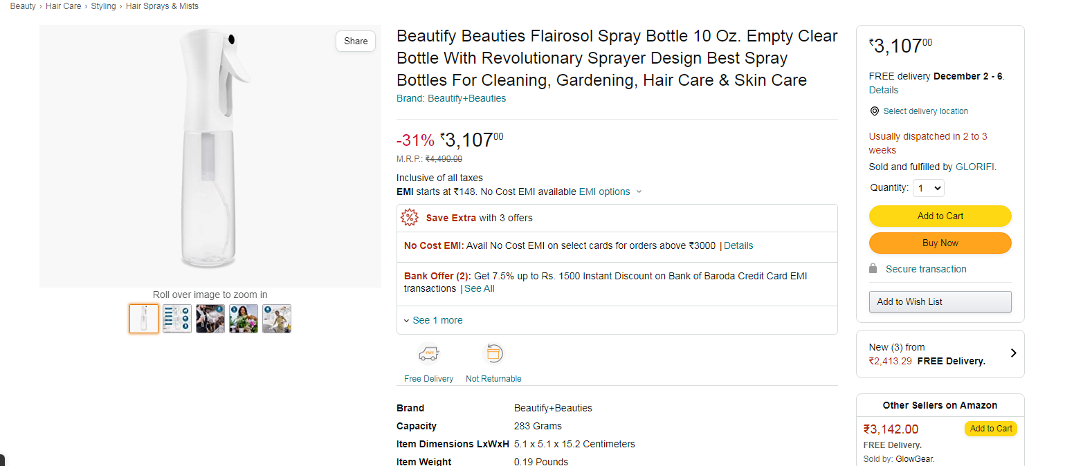
Task: Expand the EMI options chevron
Action: [639, 192]
